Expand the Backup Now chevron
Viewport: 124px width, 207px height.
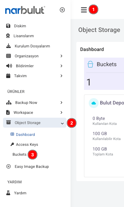[x=61, y=103]
